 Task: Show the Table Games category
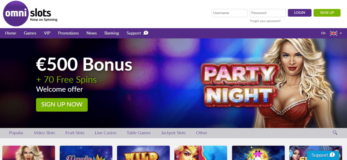[x=139, y=133]
